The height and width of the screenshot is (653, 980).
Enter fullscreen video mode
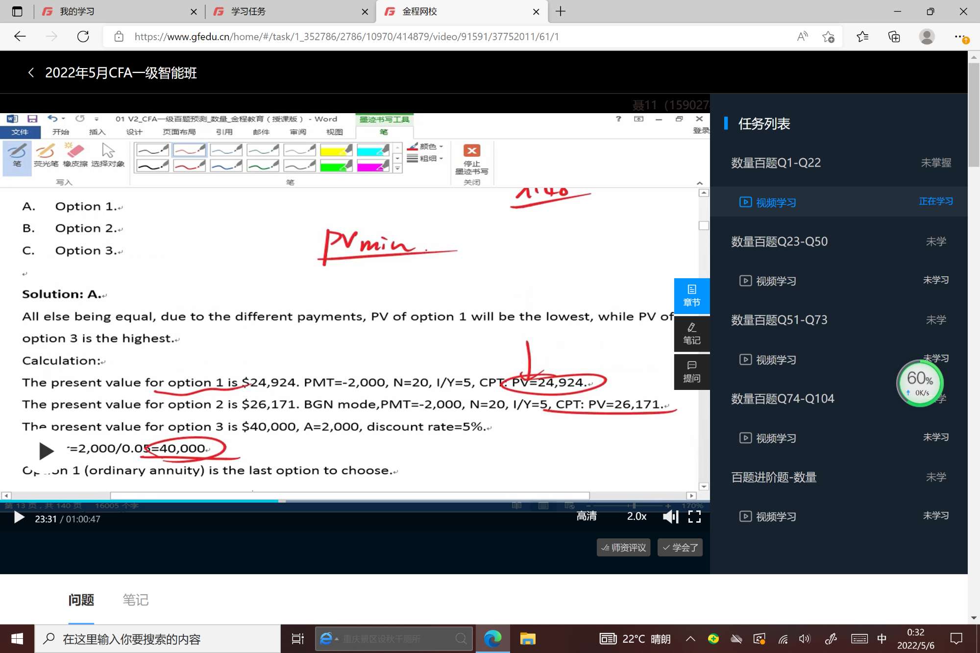coord(694,516)
